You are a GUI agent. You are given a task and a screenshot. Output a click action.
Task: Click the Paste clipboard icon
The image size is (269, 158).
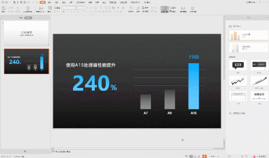coord(4,8)
